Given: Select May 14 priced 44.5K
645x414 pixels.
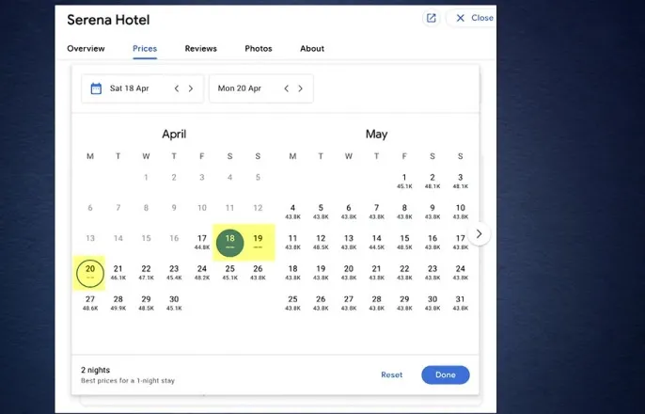Looking at the screenshot, I should (x=376, y=242).
